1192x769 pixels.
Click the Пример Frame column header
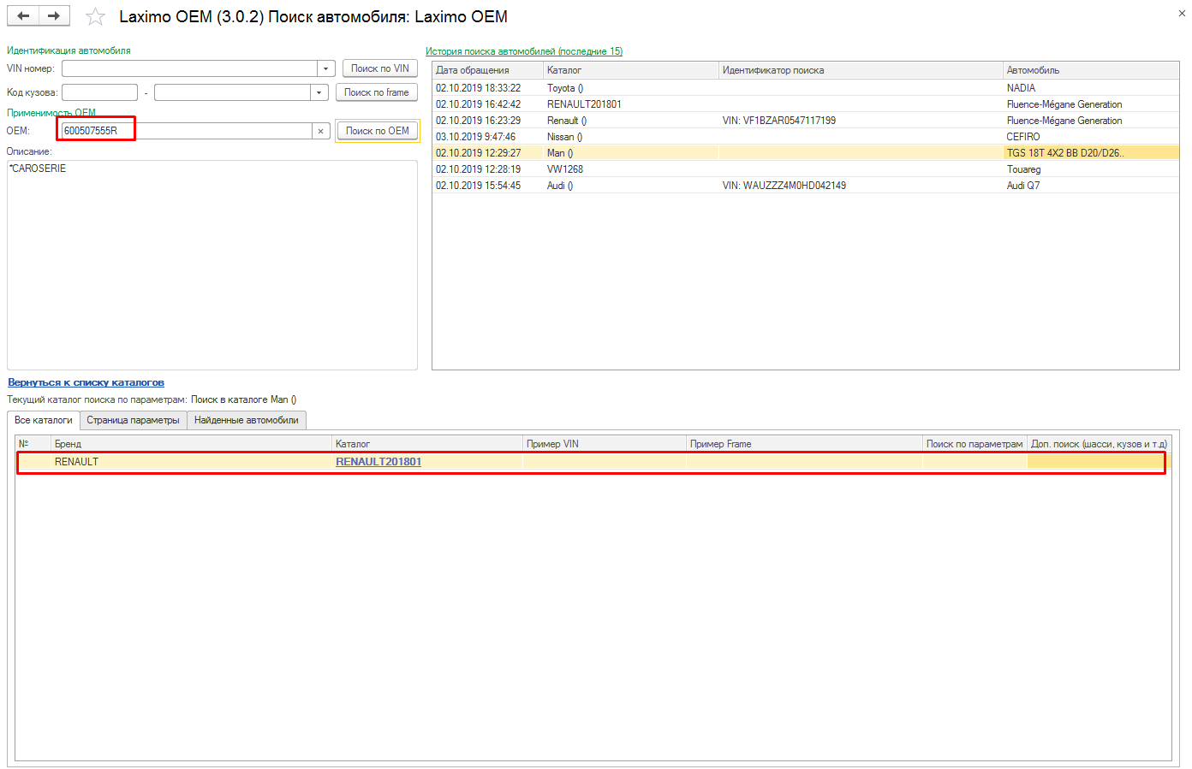tap(804, 444)
